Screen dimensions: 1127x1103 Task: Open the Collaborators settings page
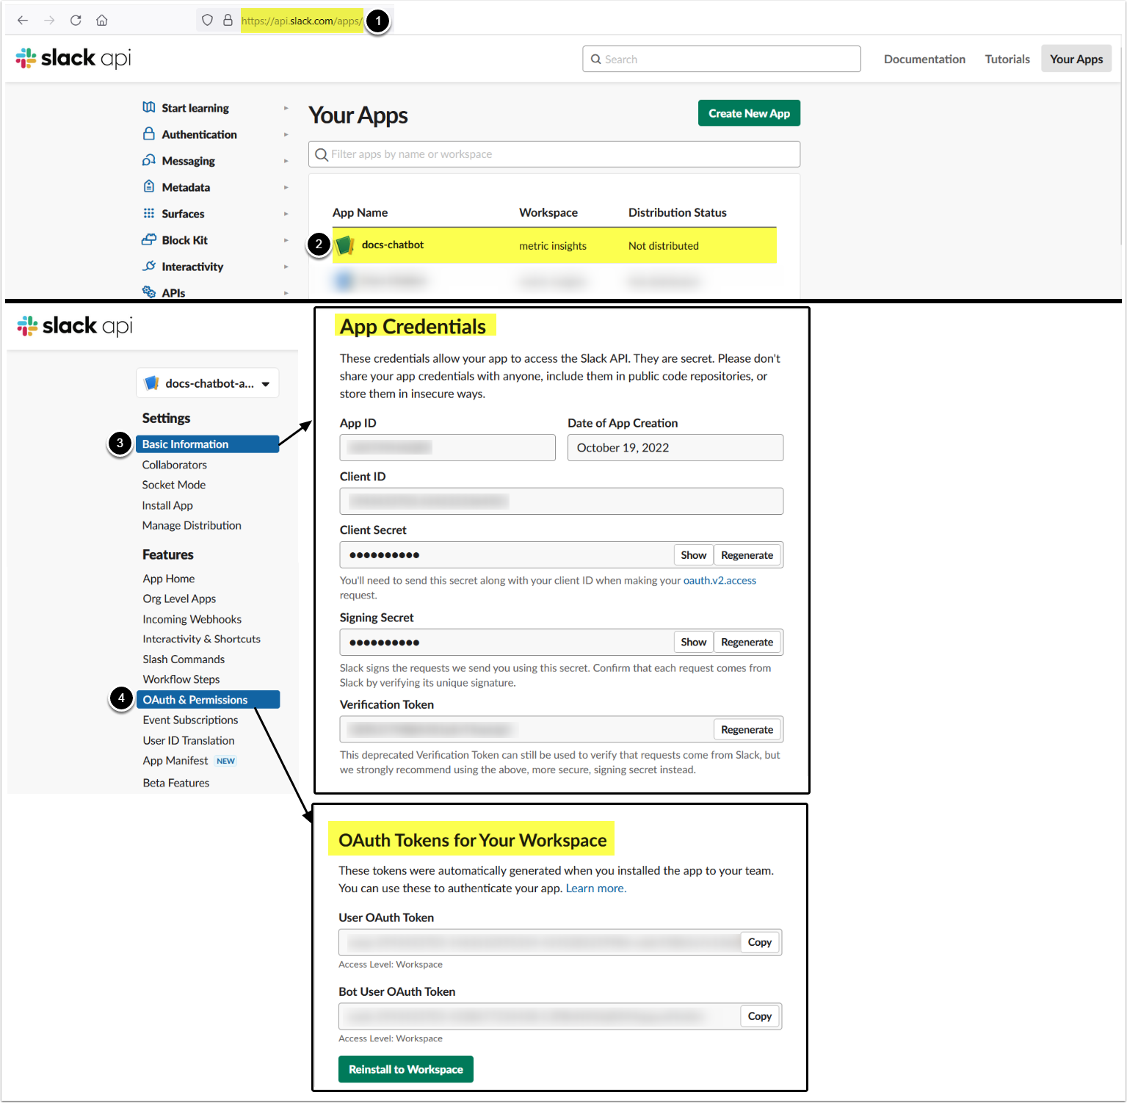(175, 465)
